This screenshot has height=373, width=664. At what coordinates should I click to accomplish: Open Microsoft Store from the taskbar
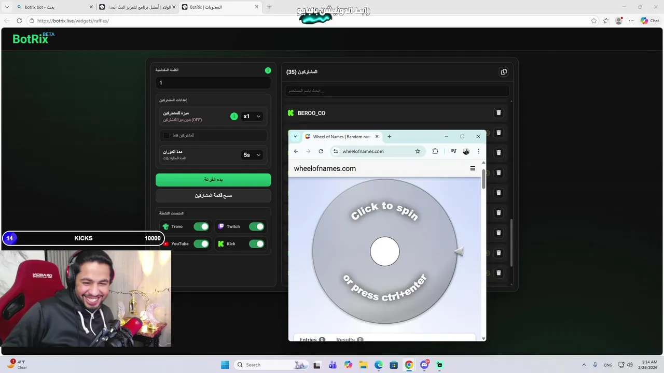[x=394, y=365]
